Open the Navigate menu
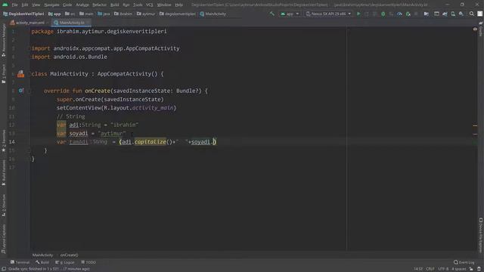The width and height of the screenshot is (484, 272). [x=51, y=5]
